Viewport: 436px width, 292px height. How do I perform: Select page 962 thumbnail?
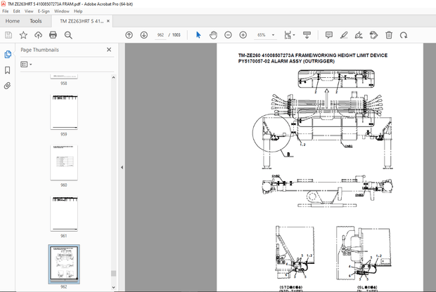[64, 264]
